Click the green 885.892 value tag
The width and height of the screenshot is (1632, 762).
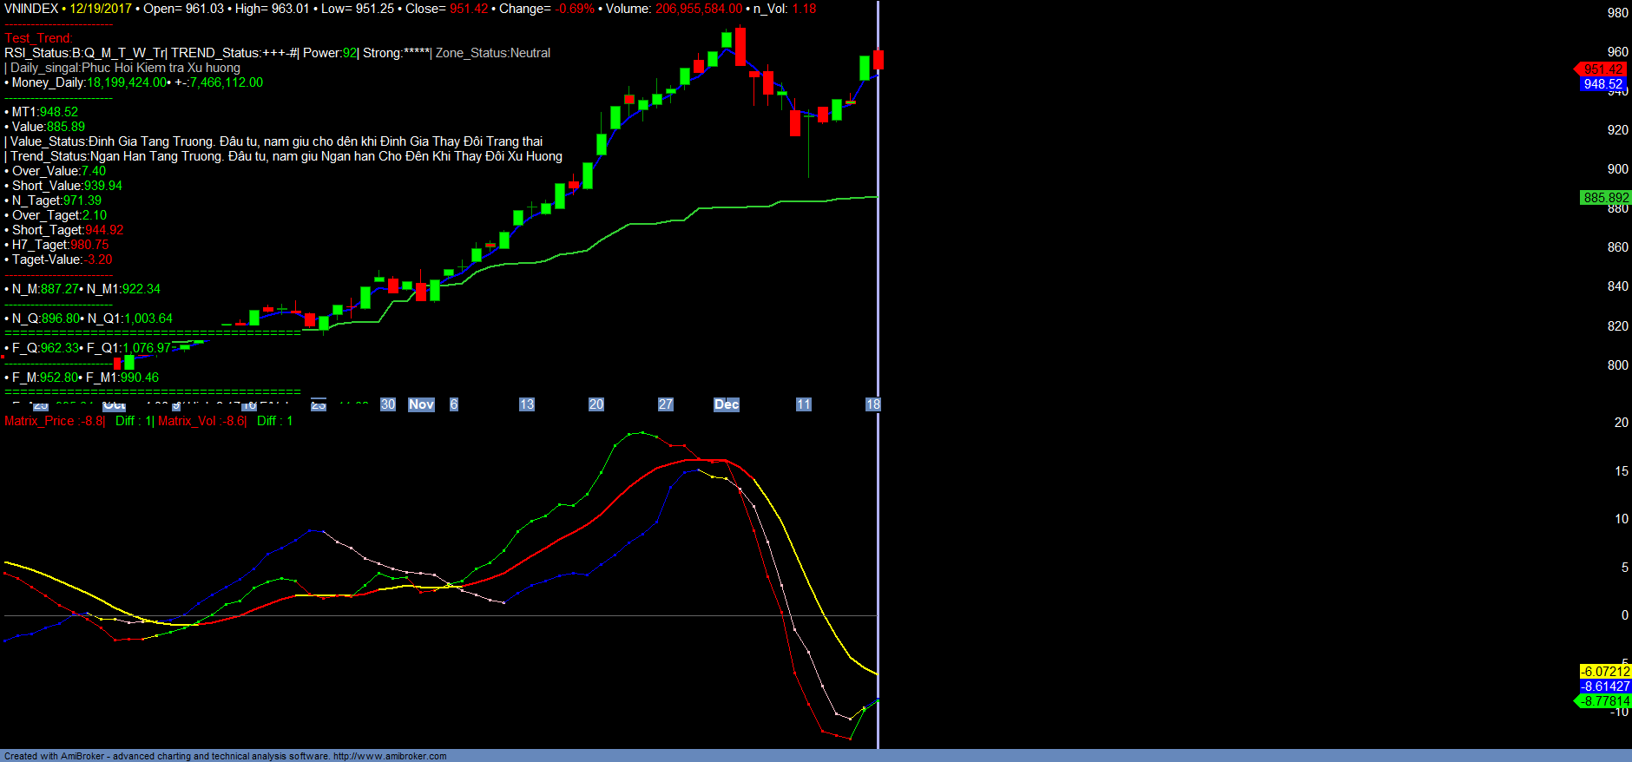pos(1605,198)
